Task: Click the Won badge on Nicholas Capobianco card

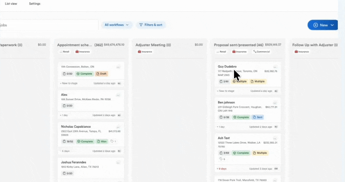Action: [102, 141]
